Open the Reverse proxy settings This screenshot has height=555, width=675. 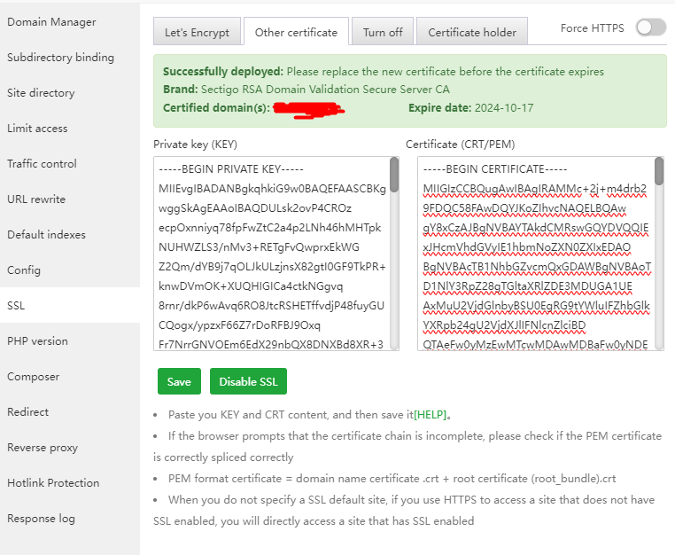43,448
